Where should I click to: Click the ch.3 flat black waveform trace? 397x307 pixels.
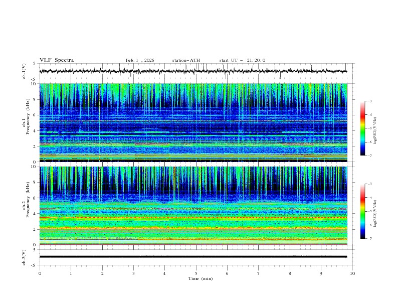[193, 257]
